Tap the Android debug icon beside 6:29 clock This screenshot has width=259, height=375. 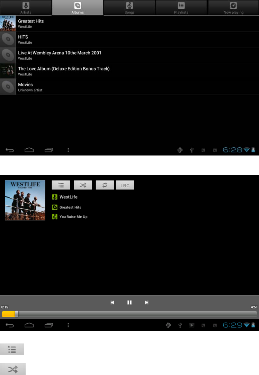(168, 325)
